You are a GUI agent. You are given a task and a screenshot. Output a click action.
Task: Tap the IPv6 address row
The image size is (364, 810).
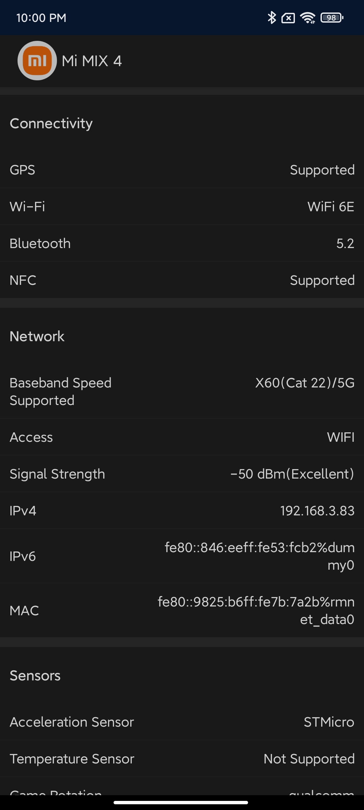click(182, 556)
